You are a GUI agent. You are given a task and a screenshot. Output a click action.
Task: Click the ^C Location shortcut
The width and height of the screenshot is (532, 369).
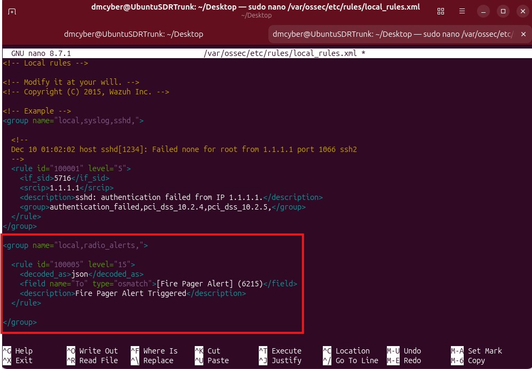tap(346, 351)
